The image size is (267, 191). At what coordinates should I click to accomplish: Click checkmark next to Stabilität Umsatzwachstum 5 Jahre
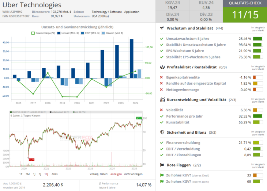(162, 45)
